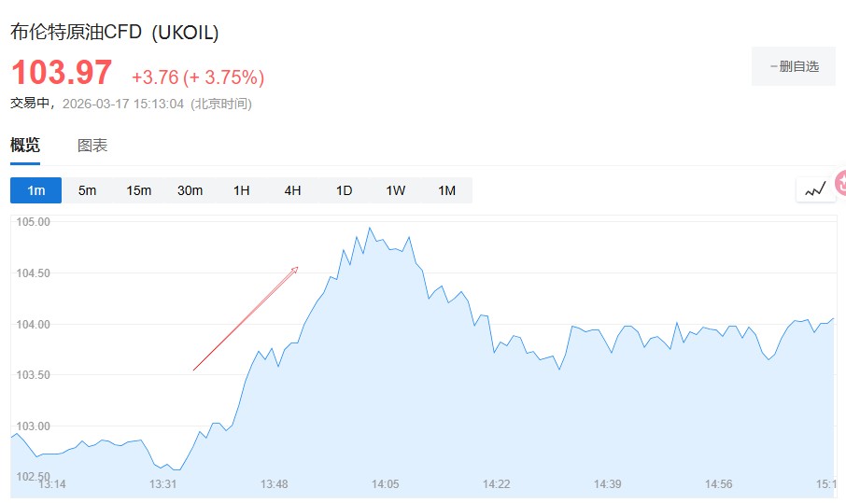Select the 1W weekly timeframe
This screenshot has height=503, width=846.
(395, 190)
